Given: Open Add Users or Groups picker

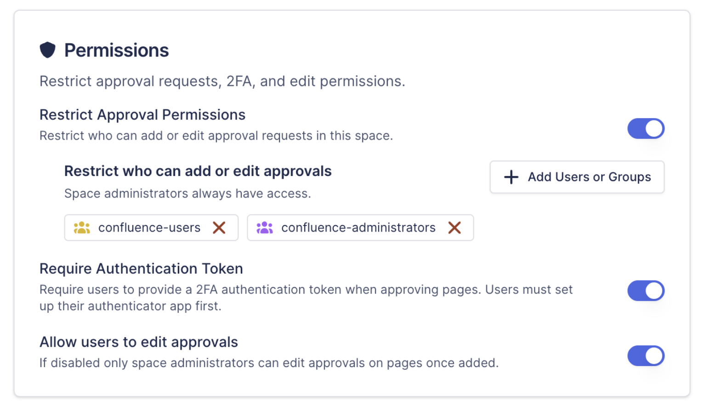Looking at the screenshot, I should [x=577, y=177].
